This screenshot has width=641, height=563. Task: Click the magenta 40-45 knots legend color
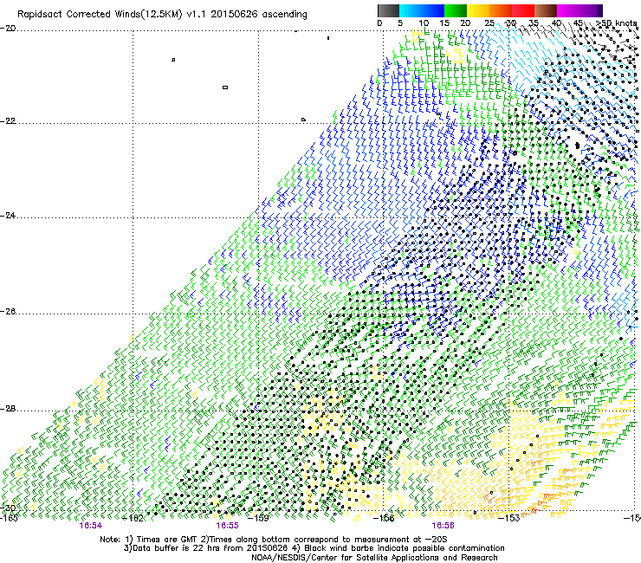point(568,10)
